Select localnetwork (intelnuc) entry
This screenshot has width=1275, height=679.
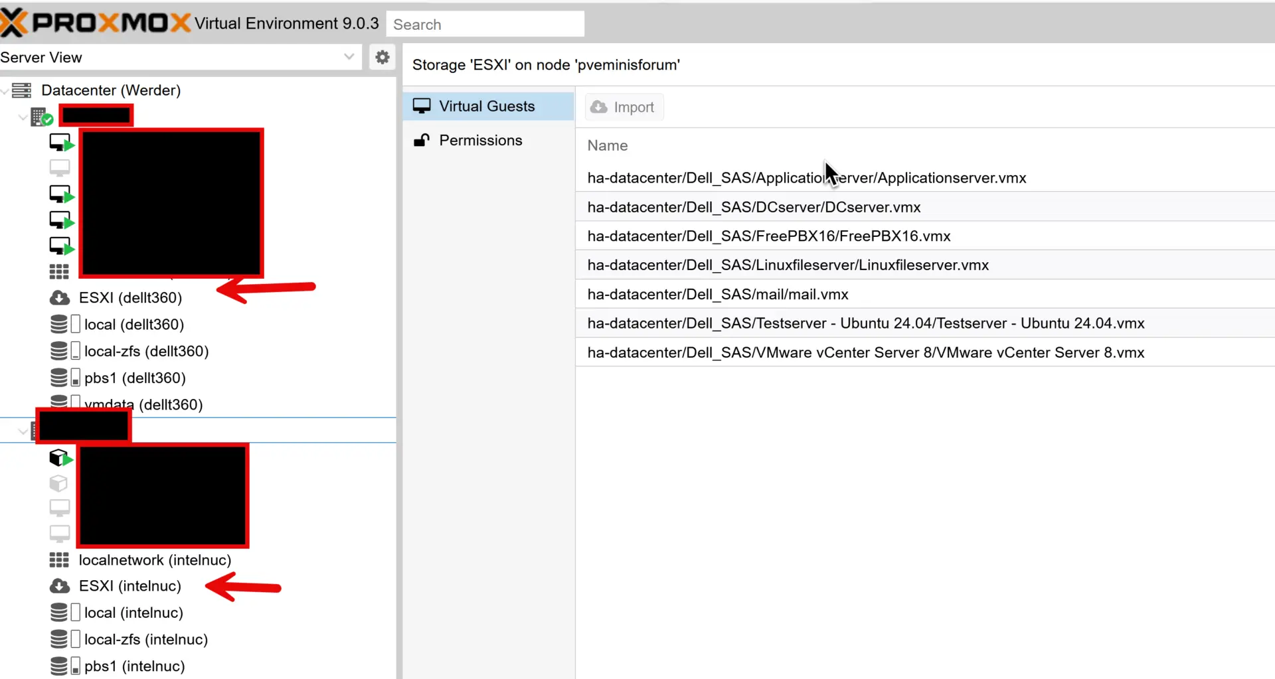(155, 560)
